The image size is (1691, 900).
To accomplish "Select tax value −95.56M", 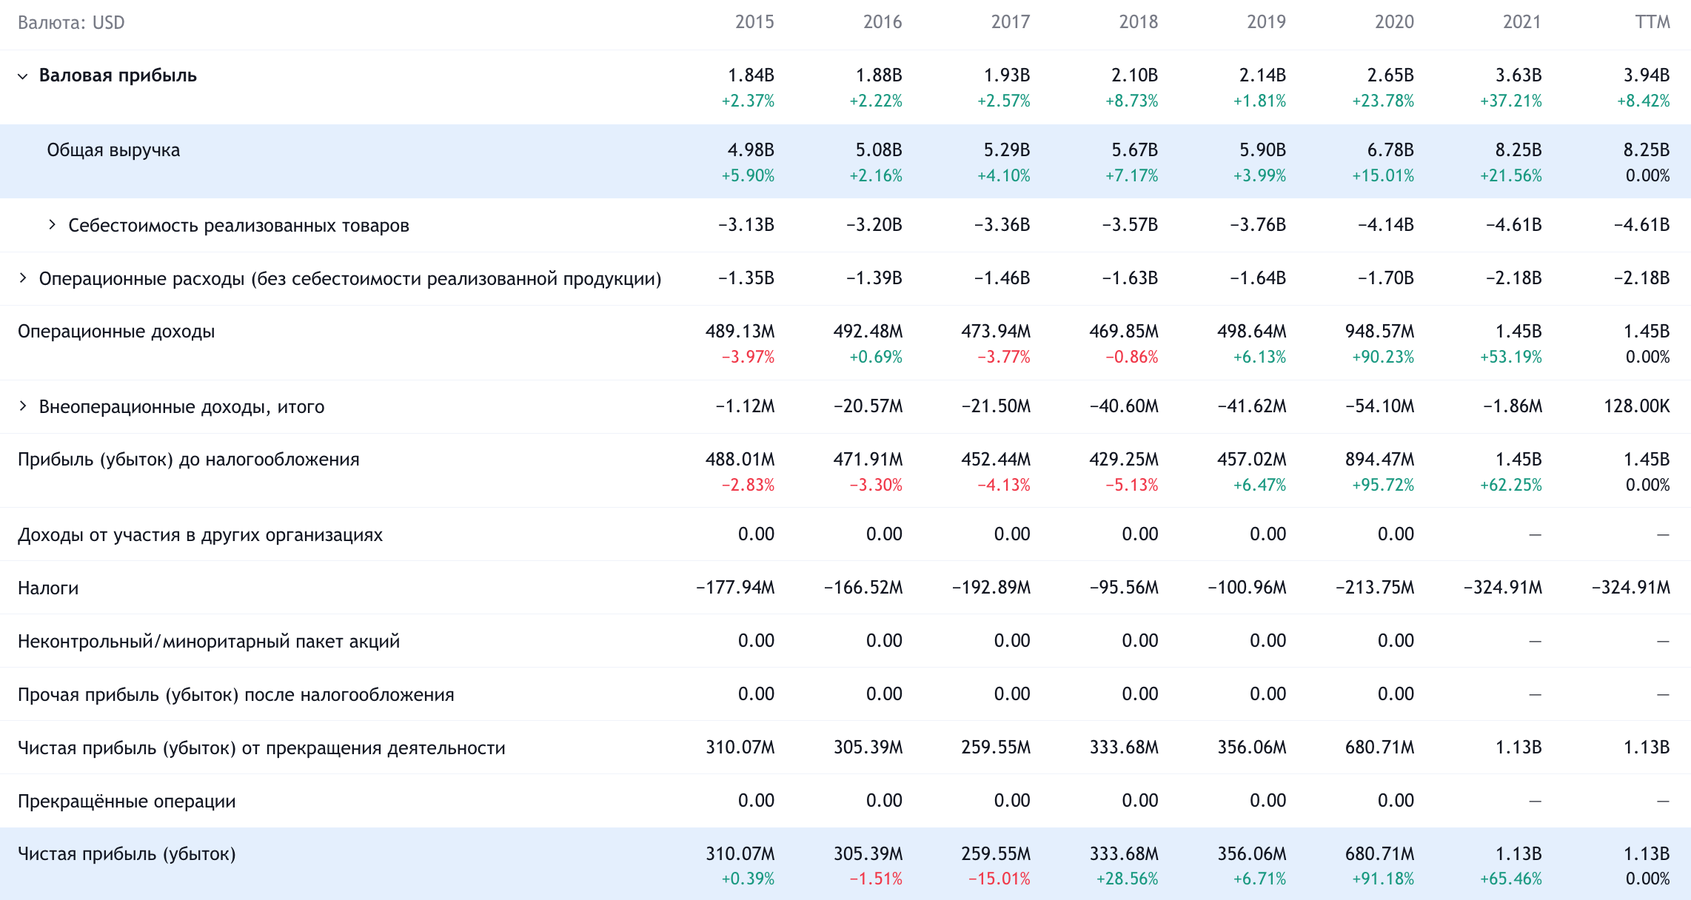I will (1124, 588).
